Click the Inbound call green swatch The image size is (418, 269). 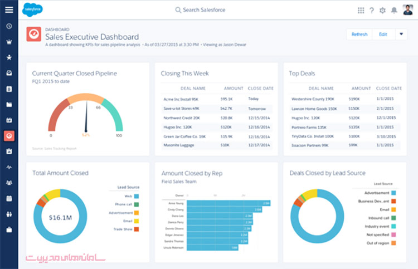393,218
